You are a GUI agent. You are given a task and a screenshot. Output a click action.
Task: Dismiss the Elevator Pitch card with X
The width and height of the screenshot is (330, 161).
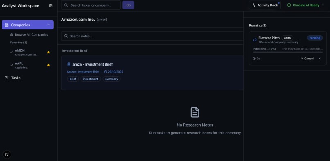pyautogui.click(x=319, y=59)
